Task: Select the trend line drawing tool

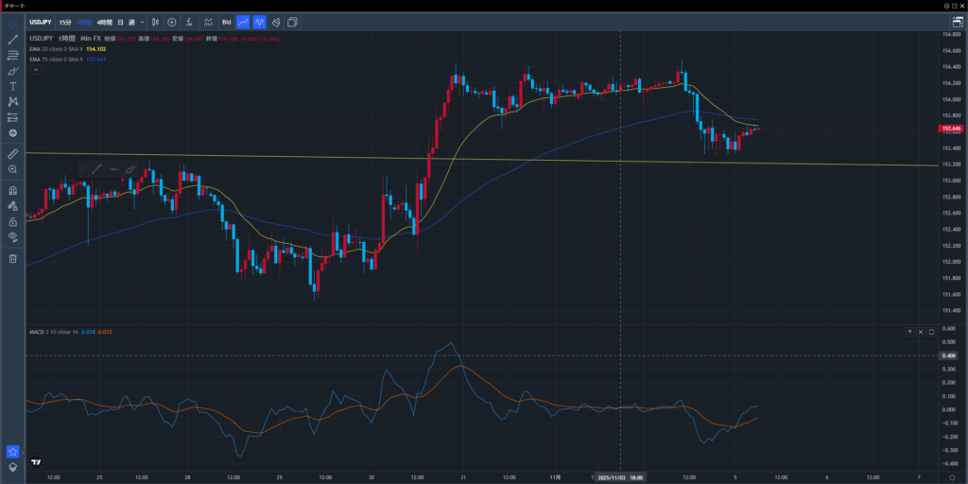Action: [13, 39]
